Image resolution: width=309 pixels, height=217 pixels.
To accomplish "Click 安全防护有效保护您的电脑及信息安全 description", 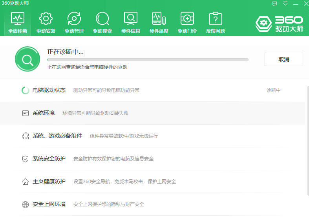I will (113, 159).
